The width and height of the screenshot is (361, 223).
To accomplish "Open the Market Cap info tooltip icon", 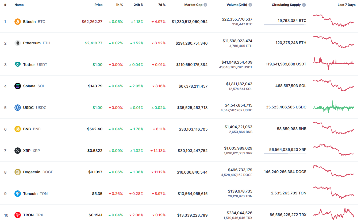I will pos(205,5).
